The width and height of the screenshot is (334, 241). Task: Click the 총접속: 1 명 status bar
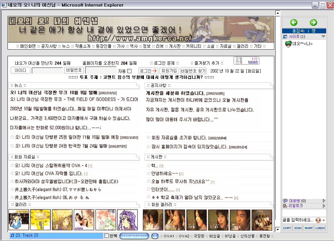tap(304, 31)
